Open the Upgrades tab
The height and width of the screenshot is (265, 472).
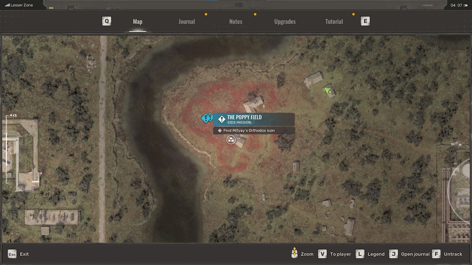285,22
